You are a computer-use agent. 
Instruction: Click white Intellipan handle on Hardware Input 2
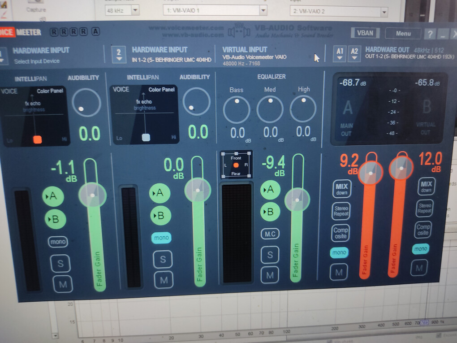(x=146, y=137)
